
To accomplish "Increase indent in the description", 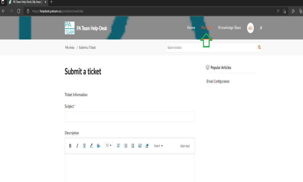I will tap(133, 146).
